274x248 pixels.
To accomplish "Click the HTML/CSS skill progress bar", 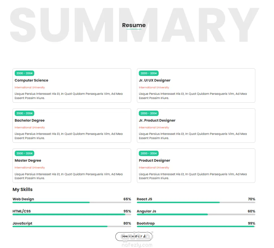I will 72,214.
